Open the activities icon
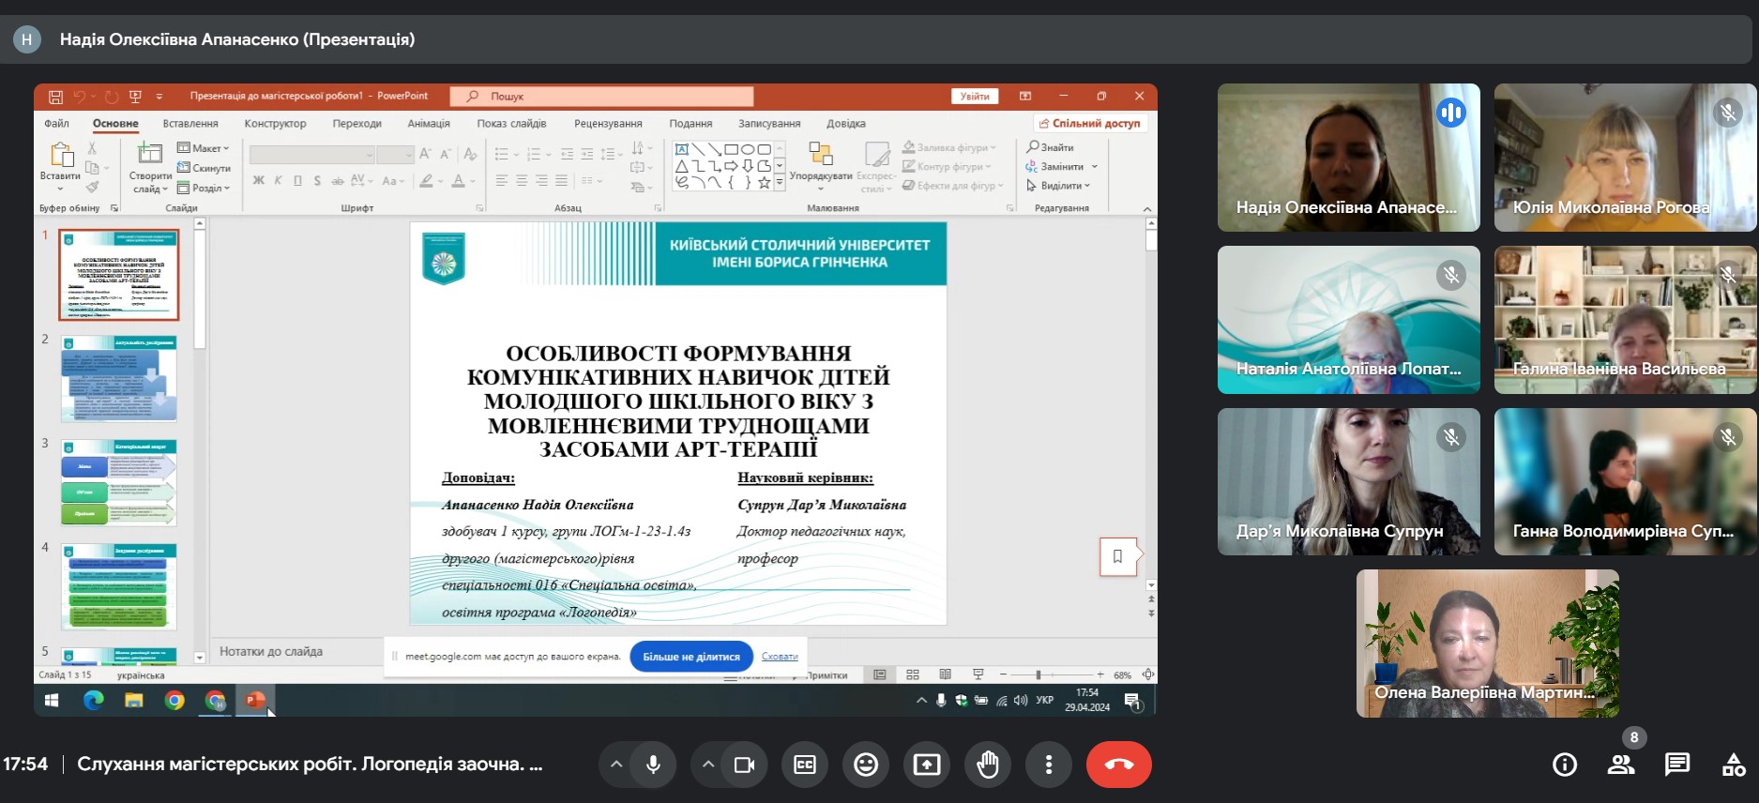The height and width of the screenshot is (803, 1759). point(1733,765)
